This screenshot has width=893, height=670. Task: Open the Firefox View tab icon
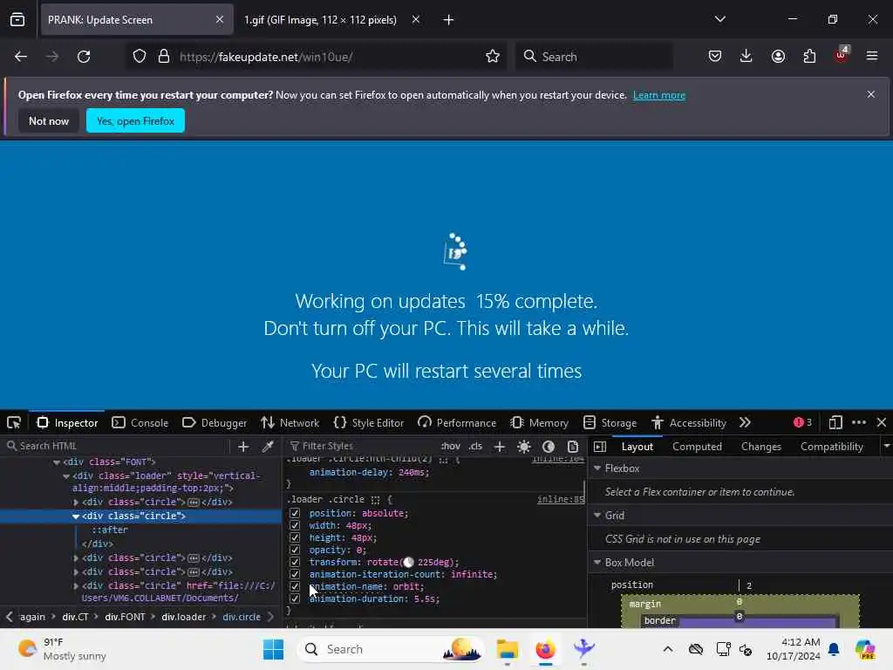pyautogui.click(x=17, y=20)
